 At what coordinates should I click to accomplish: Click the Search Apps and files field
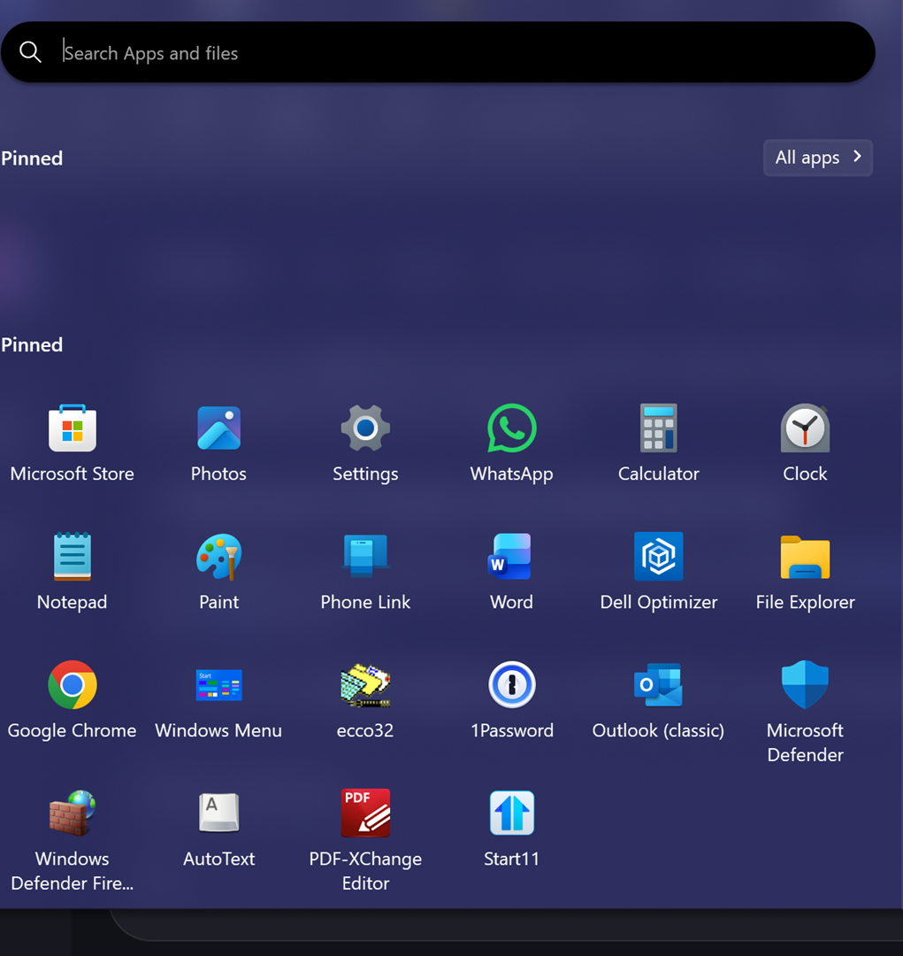pyautogui.click(x=442, y=53)
